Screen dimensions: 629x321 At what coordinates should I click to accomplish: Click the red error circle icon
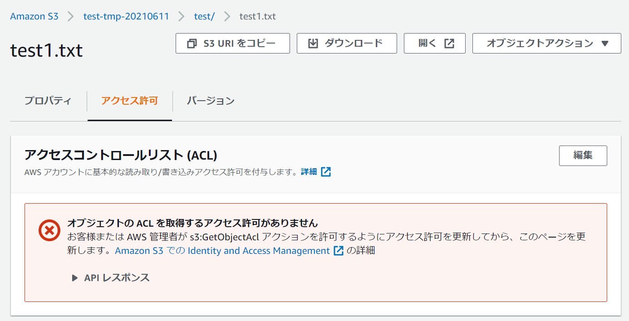[49, 230]
